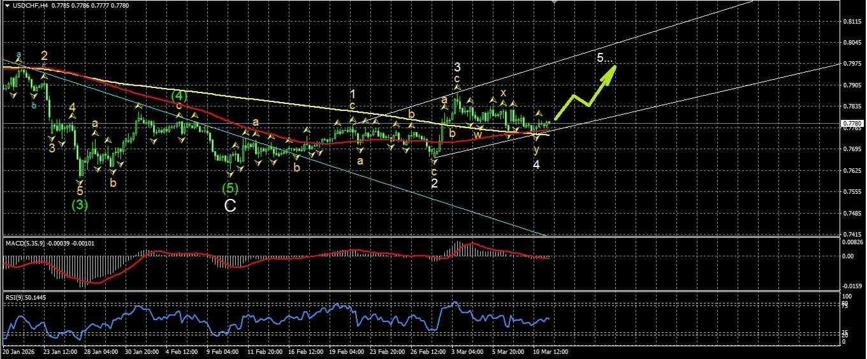Select the orange 2 label at top left
This screenshot has width=867, height=359.
tap(44, 55)
